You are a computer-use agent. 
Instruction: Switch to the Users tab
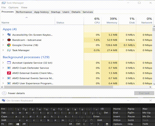66,12
